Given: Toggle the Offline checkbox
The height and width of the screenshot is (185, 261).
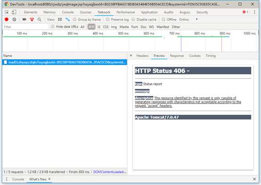Looking at the screenshot, I should pos(163,19).
